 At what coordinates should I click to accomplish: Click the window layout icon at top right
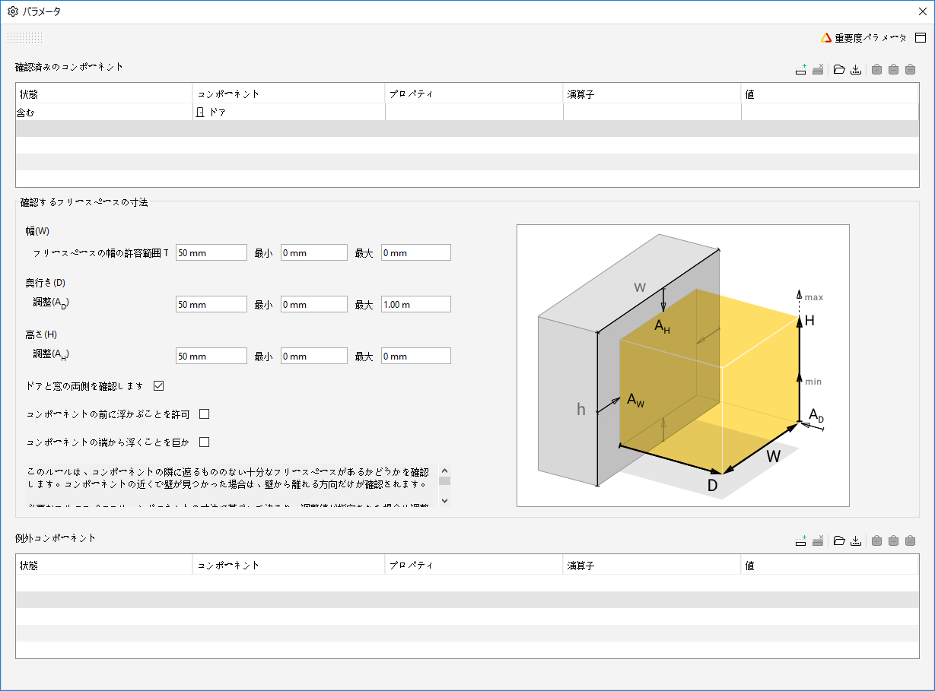click(x=921, y=37)
